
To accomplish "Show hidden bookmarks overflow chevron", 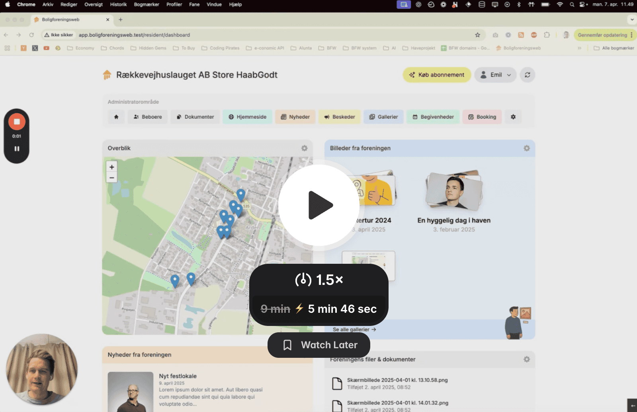I will 579,48.
